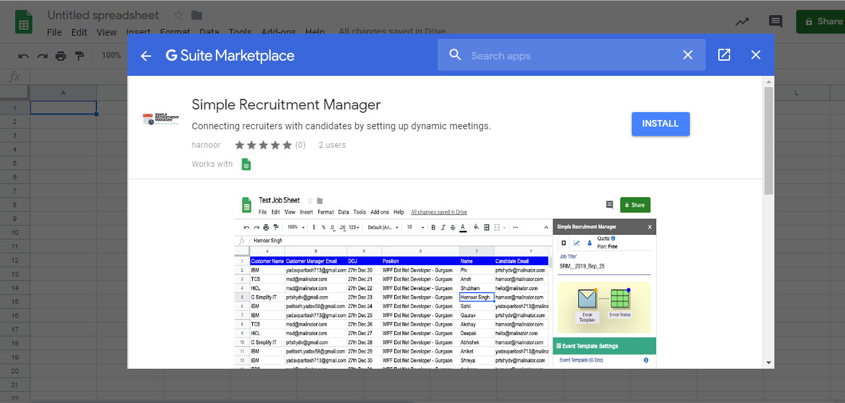Click the scrollbar down arrow in the Marketplace dialog

pyautogui.click(x=768, y=363)
